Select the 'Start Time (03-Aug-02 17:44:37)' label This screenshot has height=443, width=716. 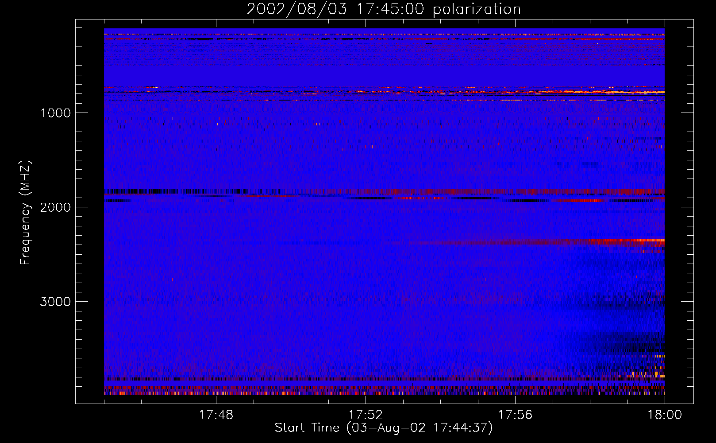pos(384,428)
